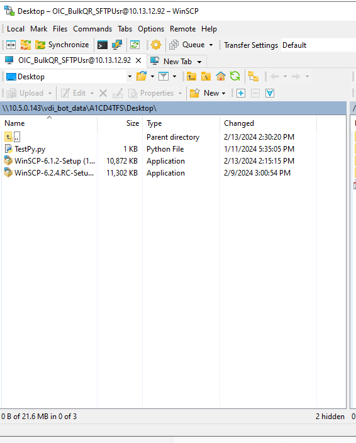This screenshot has height=443, width=356.
Task: Open the Tabs menu
Action: tap(125, 29)
